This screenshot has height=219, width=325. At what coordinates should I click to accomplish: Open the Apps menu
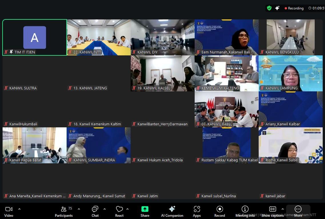(x=197, y=211)
